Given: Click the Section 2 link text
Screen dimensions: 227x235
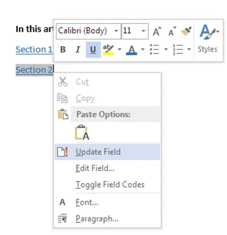Looking at the screenshot, I should pyautogui.click(x=34, y=70).
